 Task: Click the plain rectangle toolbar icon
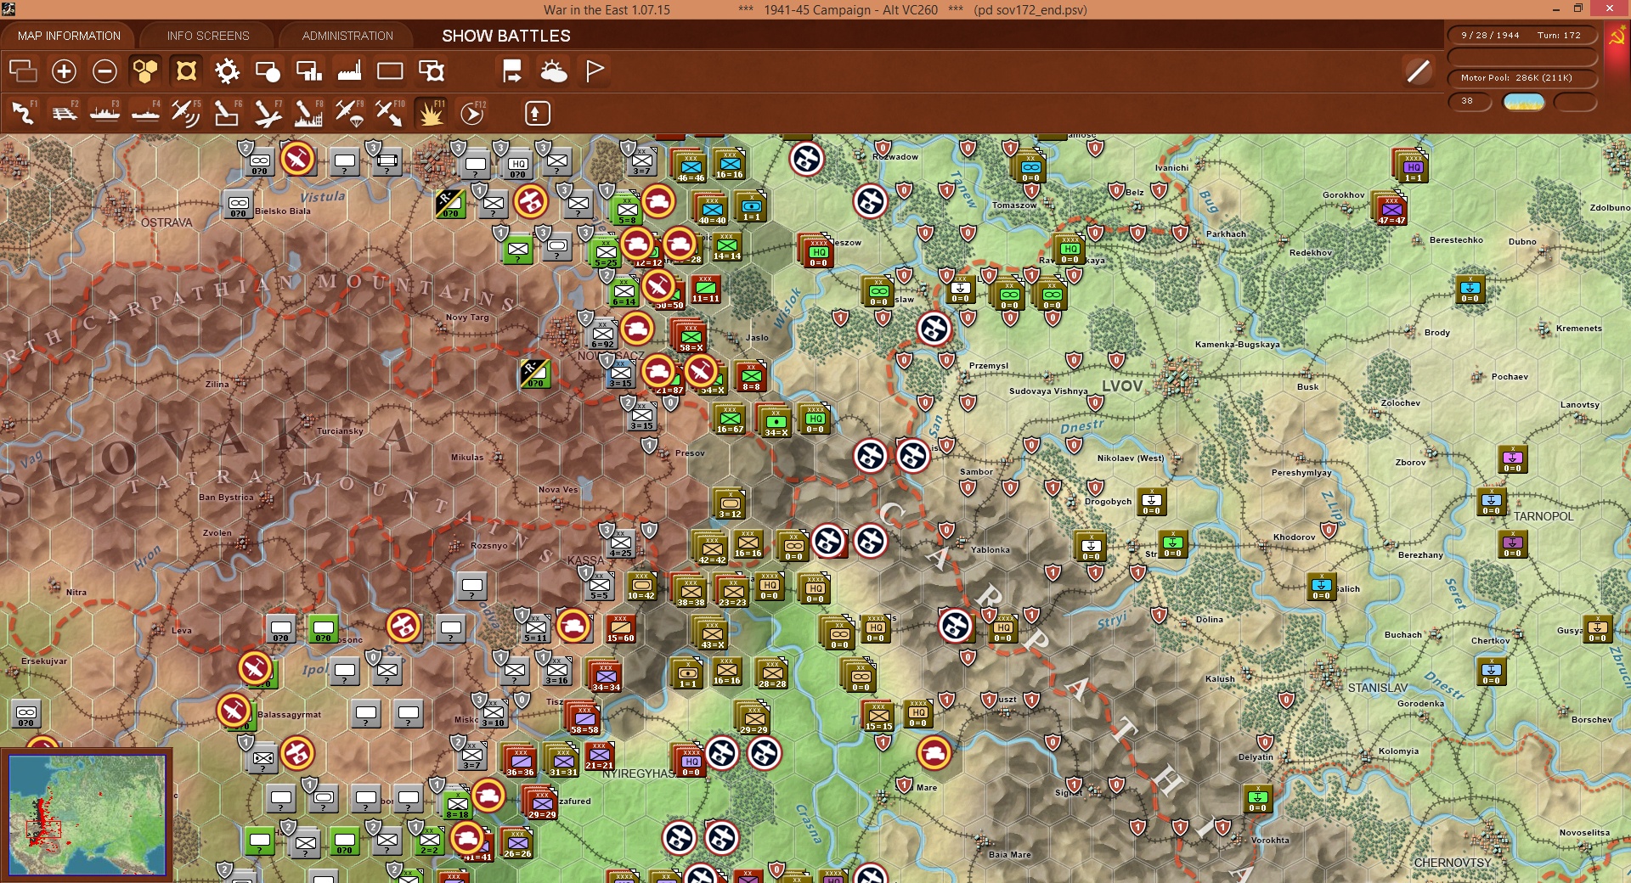[x=390, y=71]
